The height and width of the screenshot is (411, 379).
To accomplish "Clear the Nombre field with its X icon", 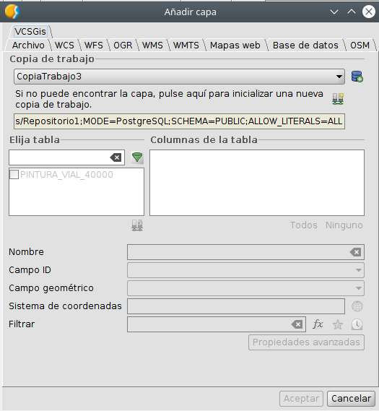I will click(355, 252).
